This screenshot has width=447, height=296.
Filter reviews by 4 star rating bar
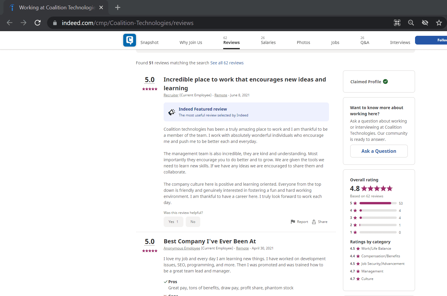click(378, 210)
